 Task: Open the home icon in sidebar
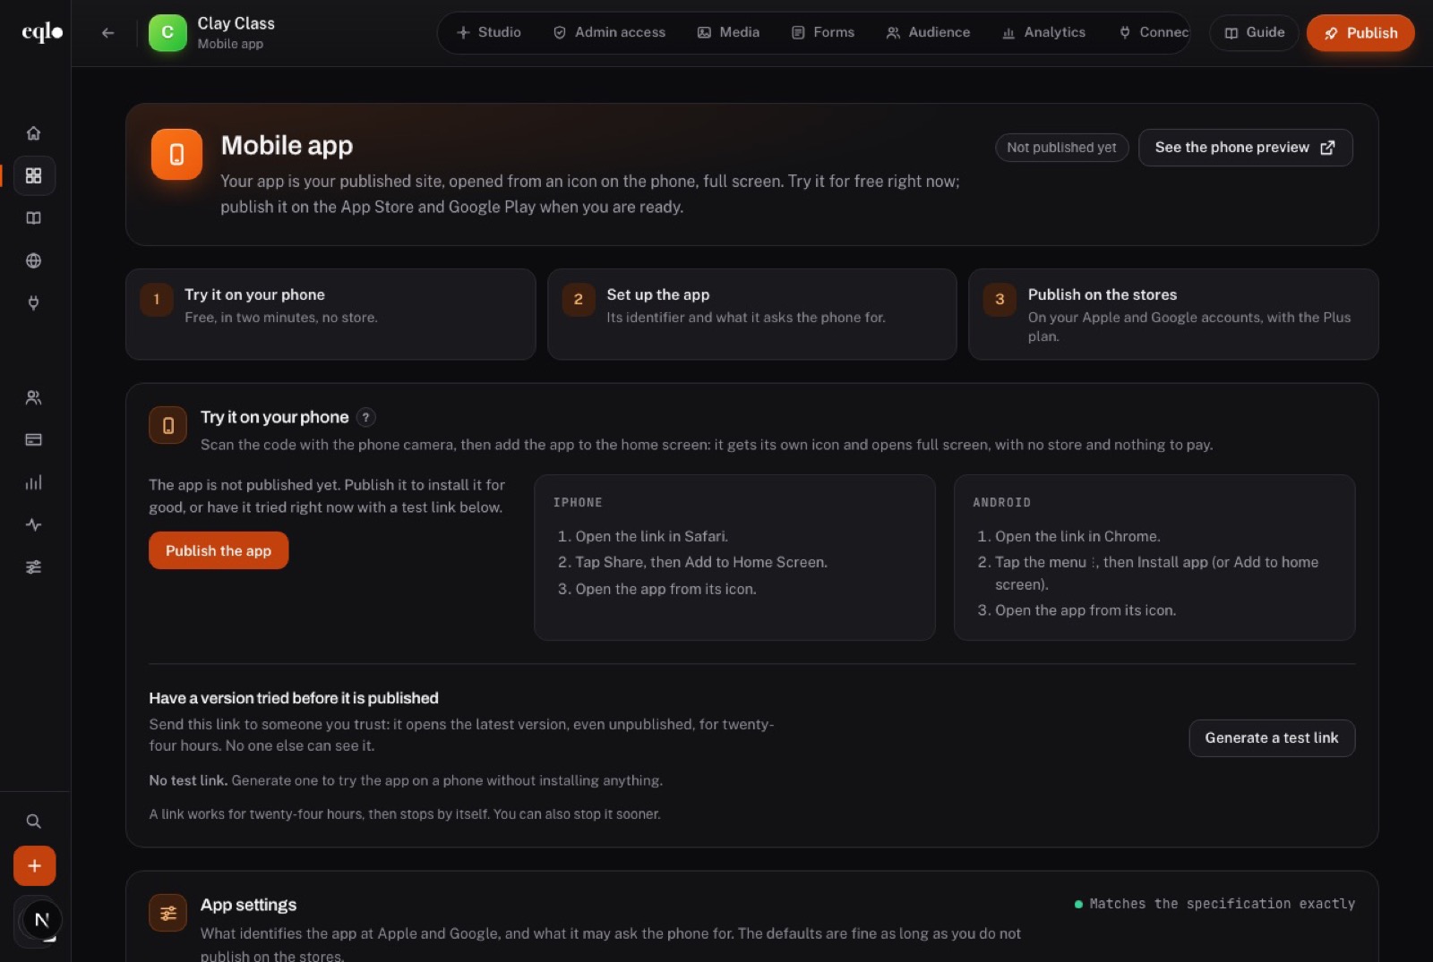[33, 133]
